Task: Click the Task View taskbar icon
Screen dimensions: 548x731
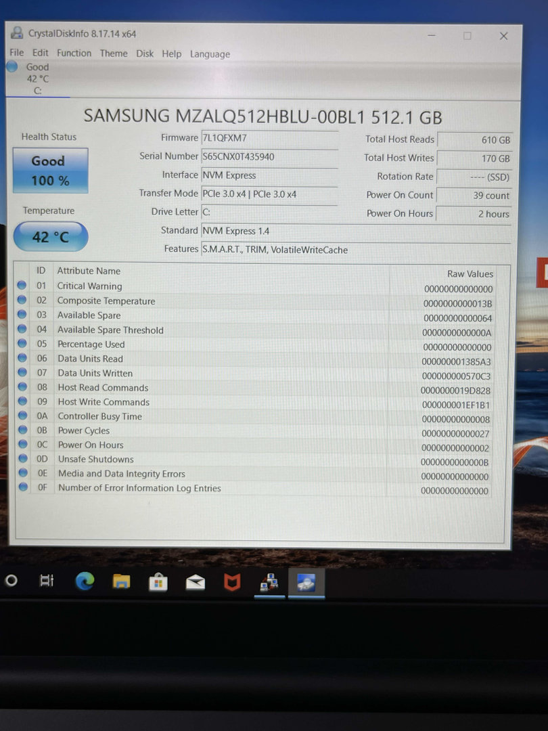Action: [x=47, y=581]
